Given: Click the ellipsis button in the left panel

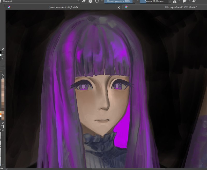Looking at the screenshot, I should 2,65.
